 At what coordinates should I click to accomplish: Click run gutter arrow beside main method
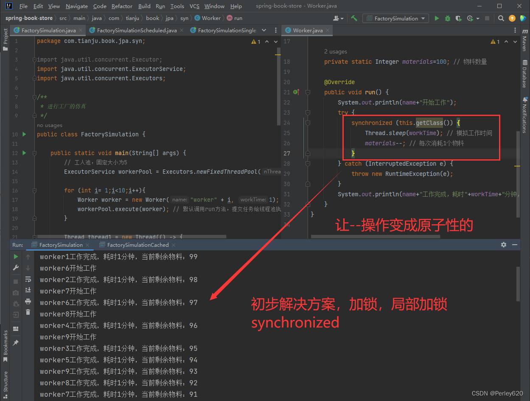pos(24,153)
